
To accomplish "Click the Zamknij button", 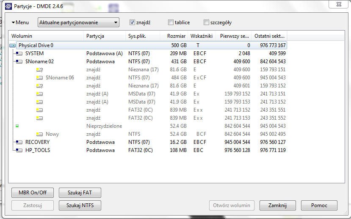I will pos(278,205).
